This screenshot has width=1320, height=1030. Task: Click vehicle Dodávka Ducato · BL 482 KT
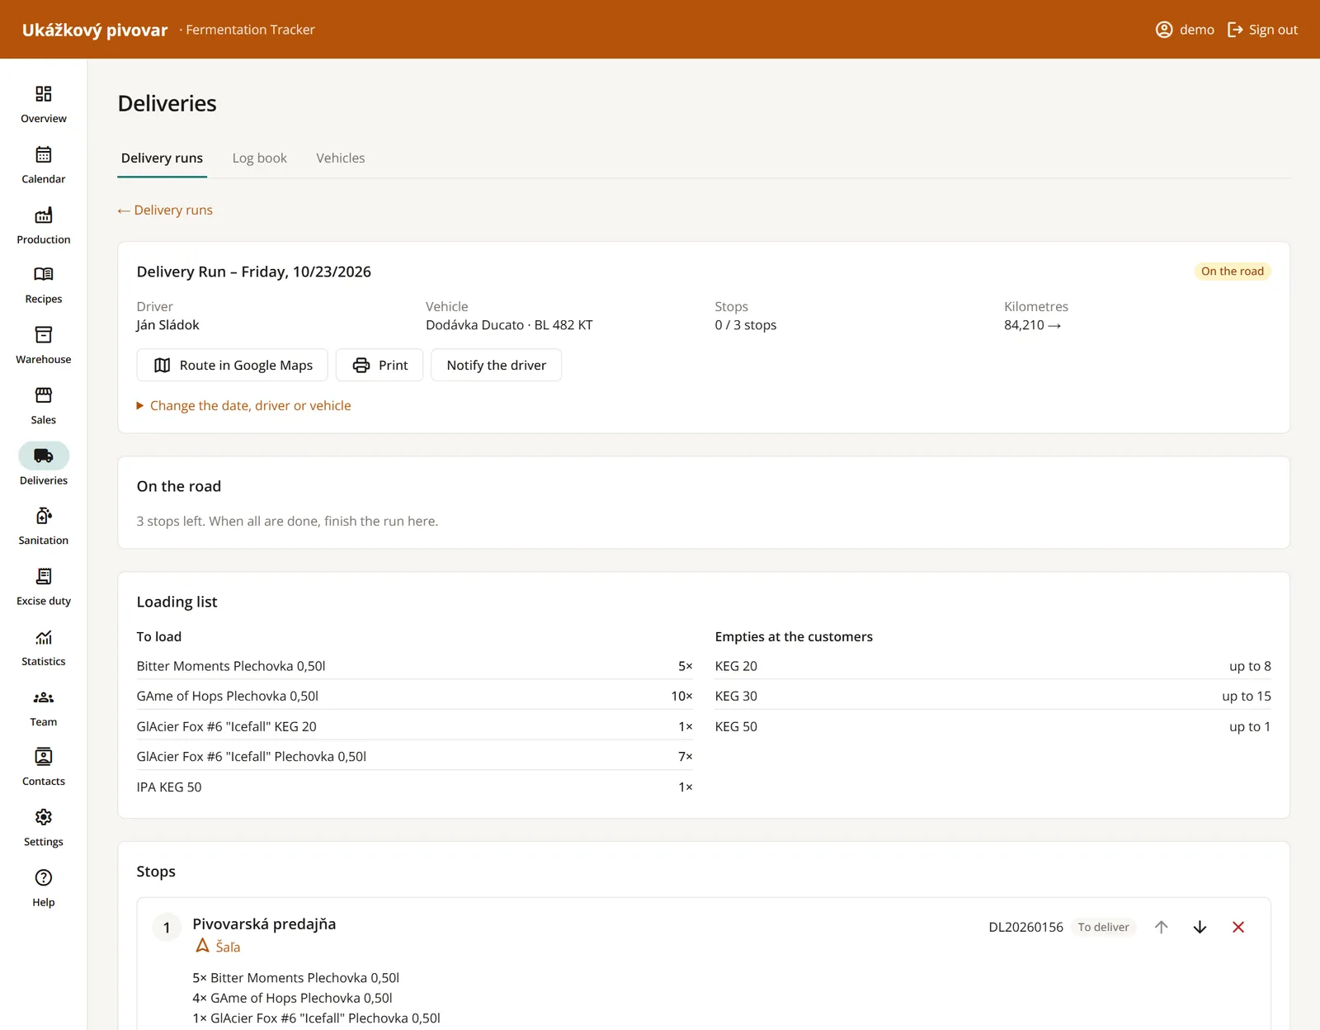pyautogui.click(x=509, y=325)
